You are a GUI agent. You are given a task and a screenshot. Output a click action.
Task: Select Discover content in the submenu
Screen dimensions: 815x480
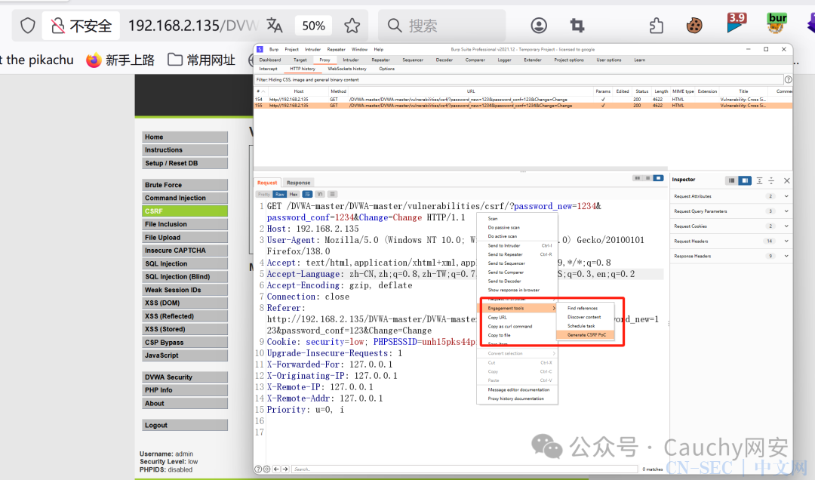[x=586, y=317]
